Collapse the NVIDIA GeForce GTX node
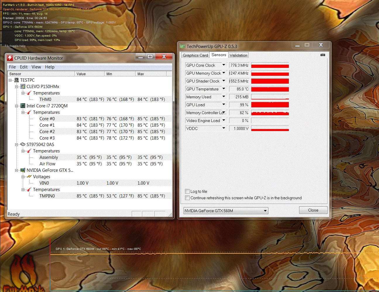The image size is (379, 292). pyautogui.click(x=17, y=170)
